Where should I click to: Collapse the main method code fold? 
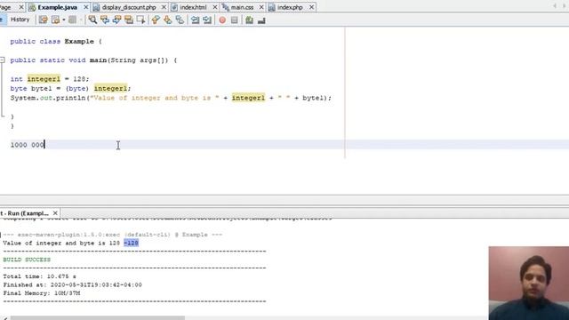point(2,60)
